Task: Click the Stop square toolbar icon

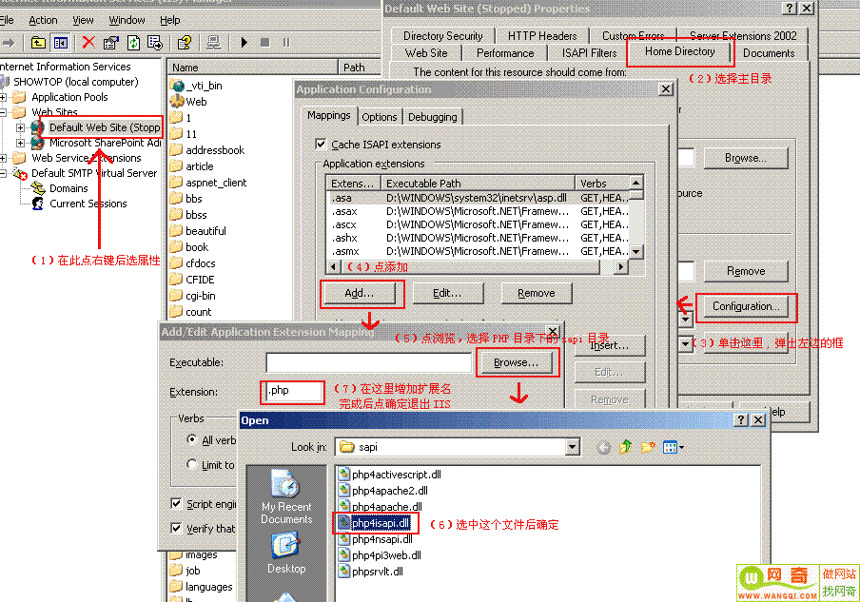Action: pyautogui.click(x=264, y=42)
